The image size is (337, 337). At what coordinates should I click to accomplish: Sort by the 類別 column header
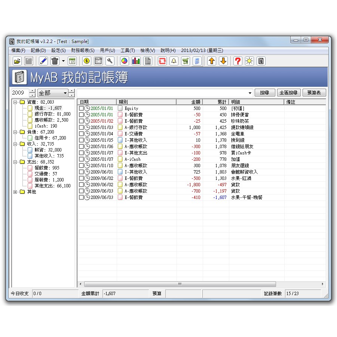(x=146, y=102)
